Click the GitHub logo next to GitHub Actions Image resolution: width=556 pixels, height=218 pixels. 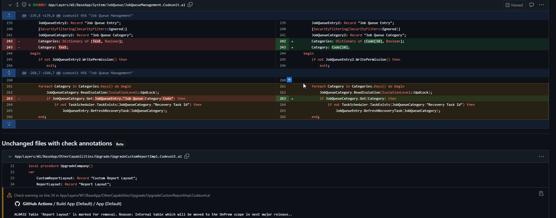point(17,204)
